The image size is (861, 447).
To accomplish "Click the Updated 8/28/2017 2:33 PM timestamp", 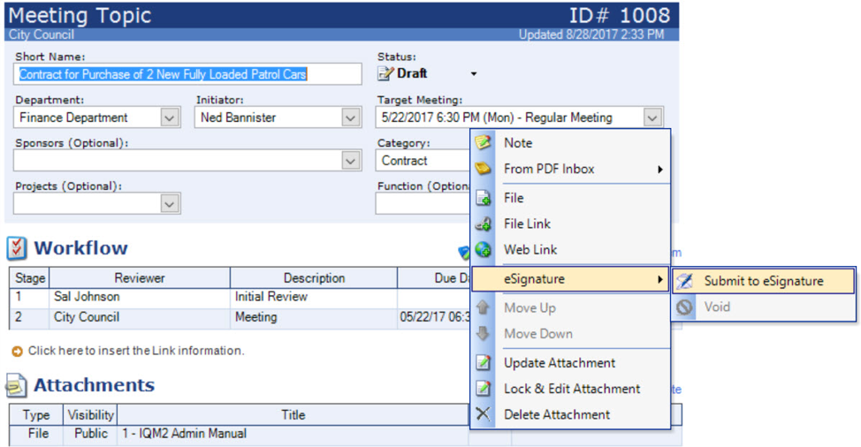I will (591, 34).
